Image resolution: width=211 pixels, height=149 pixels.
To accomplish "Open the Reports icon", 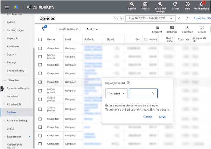I will tap(145, 4).
